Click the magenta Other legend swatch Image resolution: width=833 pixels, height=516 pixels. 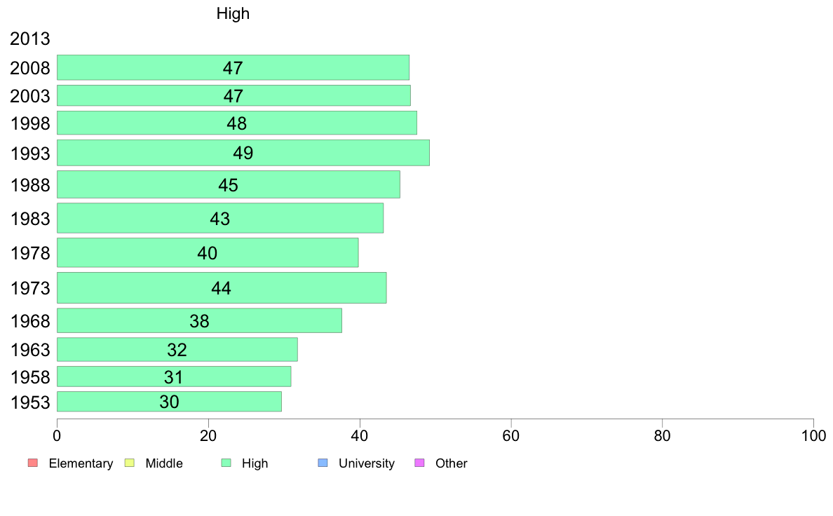pos(419,463)
